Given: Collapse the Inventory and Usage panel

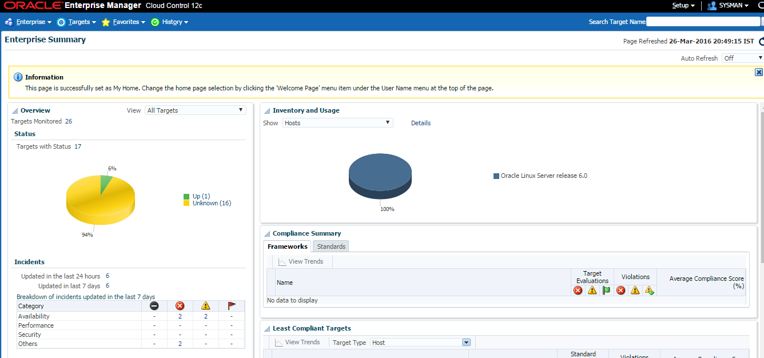Looking at the screenshot, I should point(267,111).
